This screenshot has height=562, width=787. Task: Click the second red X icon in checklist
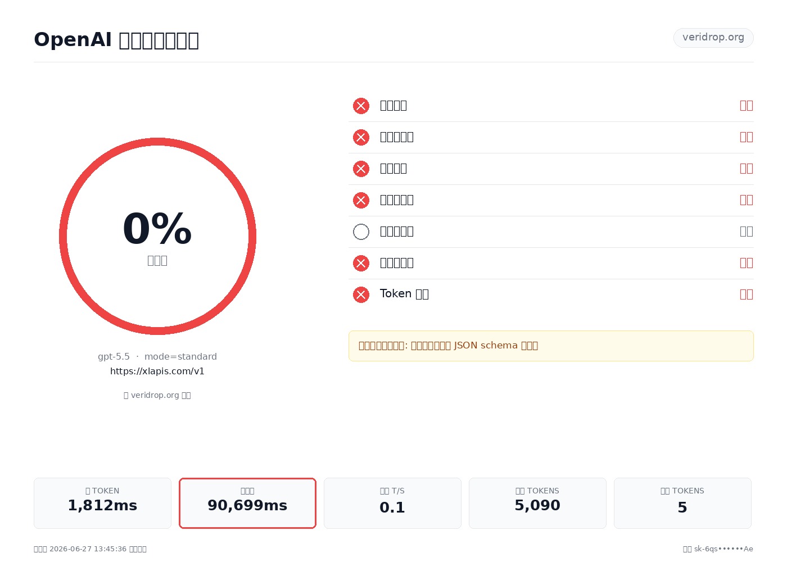click(361, 137)
